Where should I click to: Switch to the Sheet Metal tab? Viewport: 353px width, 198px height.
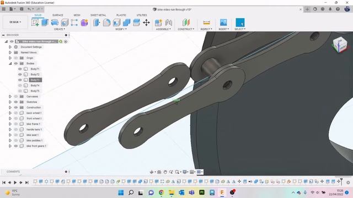(x=98, y=15)
